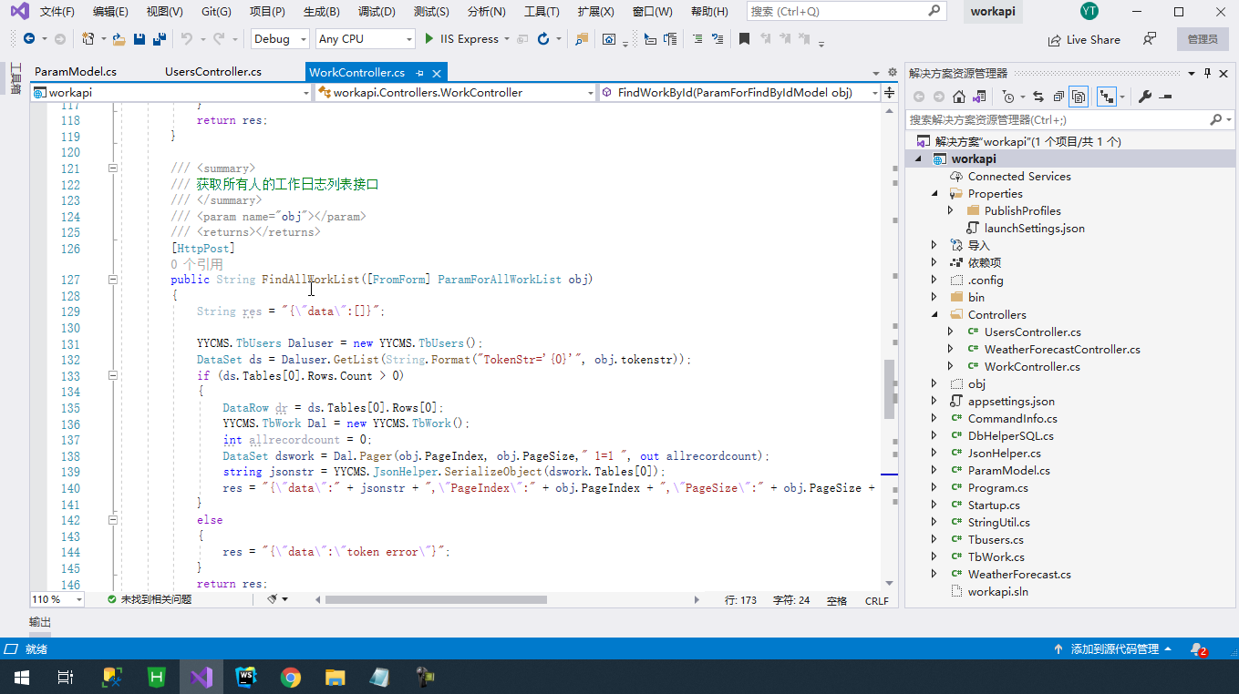
Task: Click the pending changes filter clock icon
Action: point(1007,97)
